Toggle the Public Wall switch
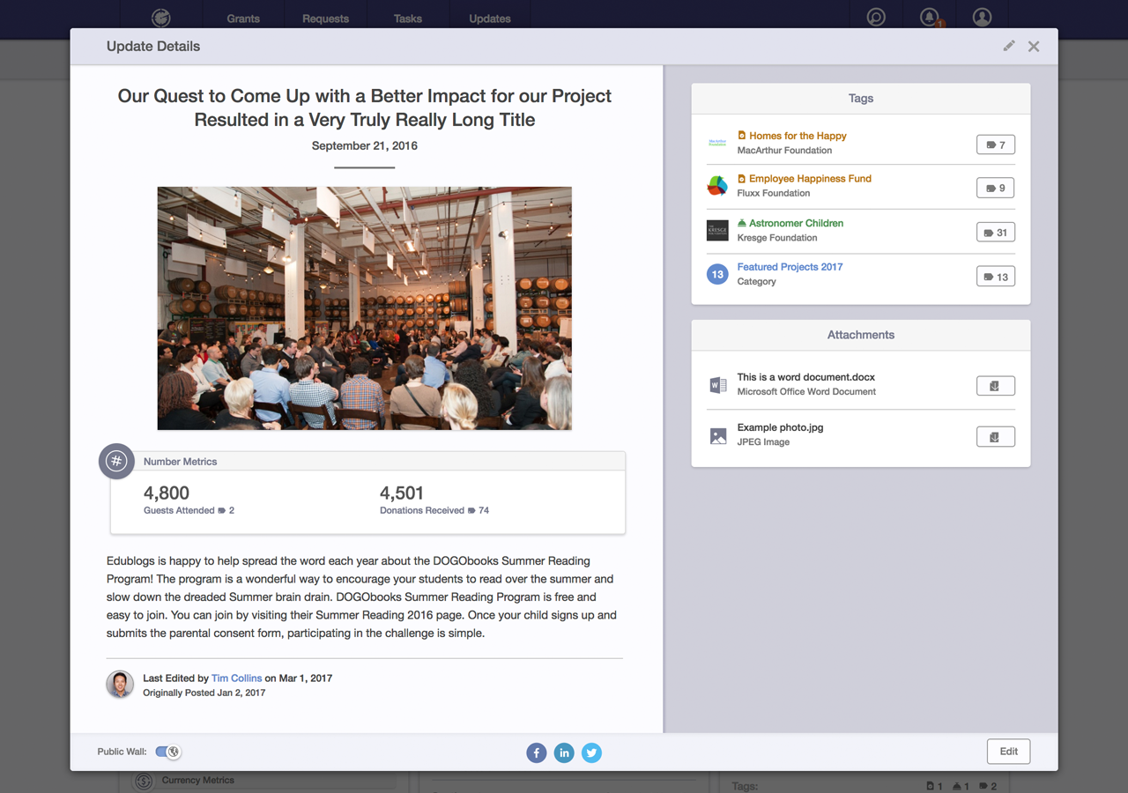1128x793 pixels. tap(167, 752)
